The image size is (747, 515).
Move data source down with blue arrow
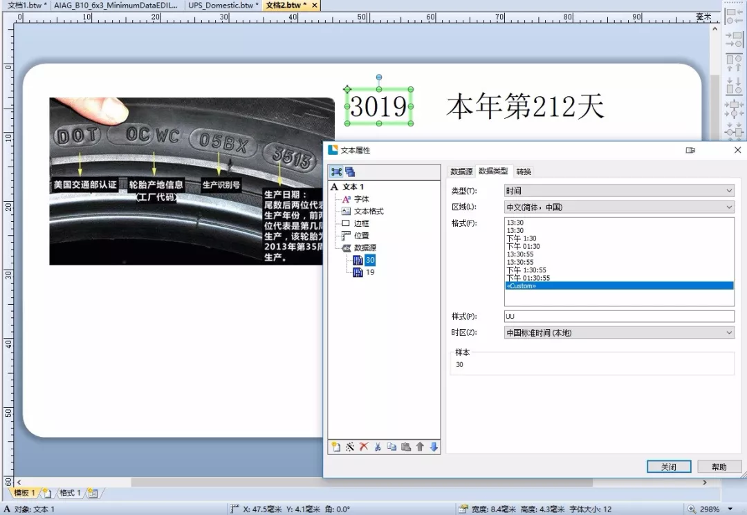434,447
